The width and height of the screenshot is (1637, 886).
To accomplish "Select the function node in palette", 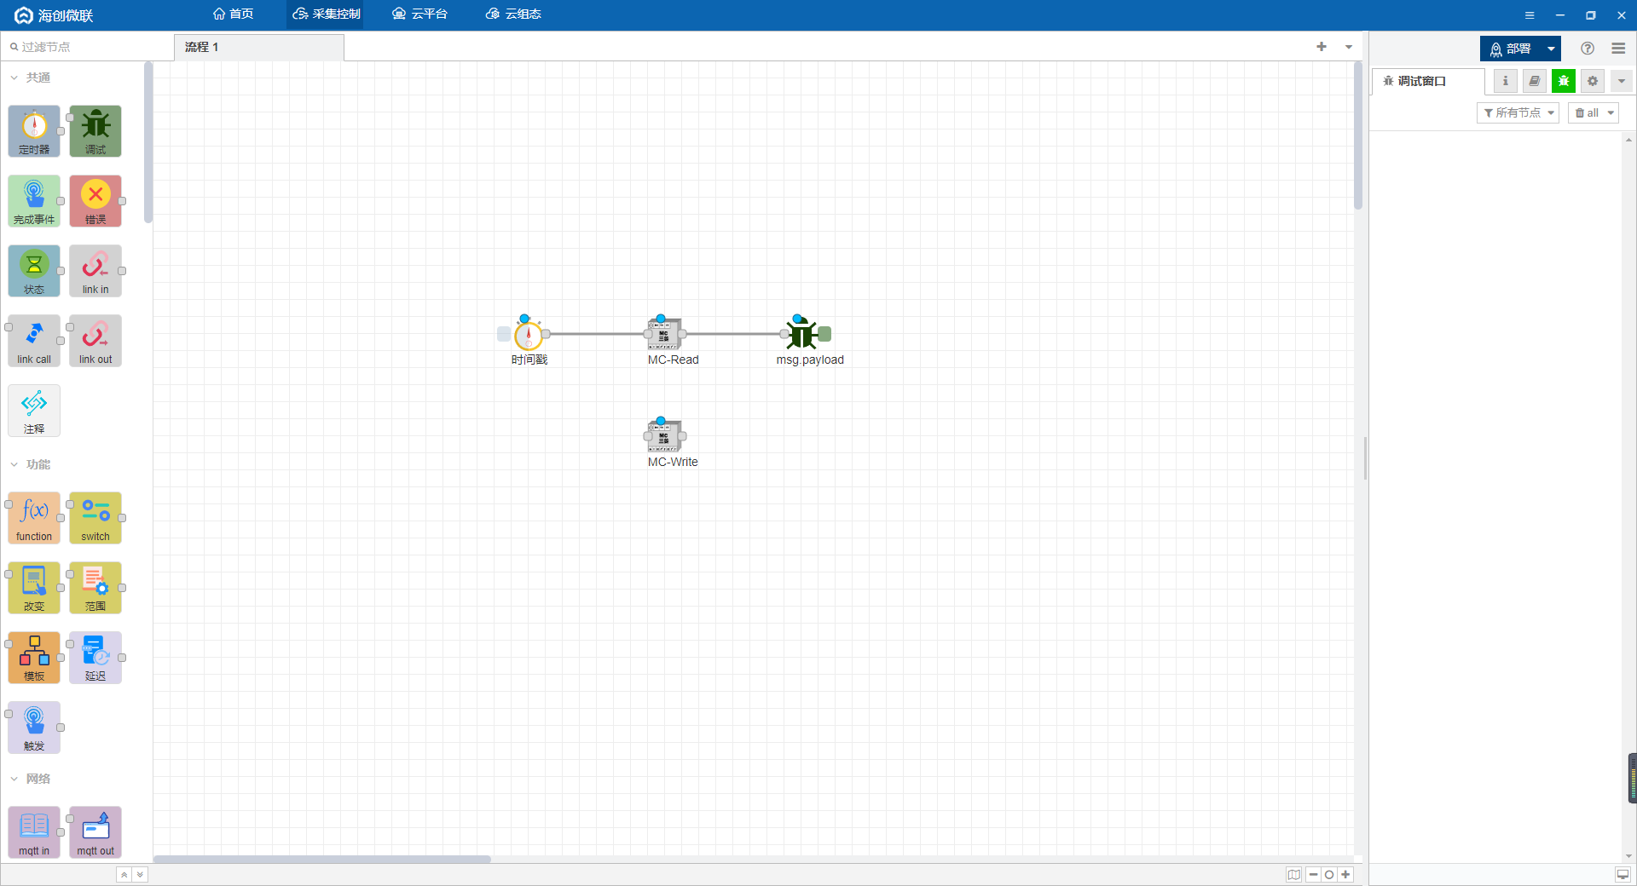I will click(x=34, y=518).
